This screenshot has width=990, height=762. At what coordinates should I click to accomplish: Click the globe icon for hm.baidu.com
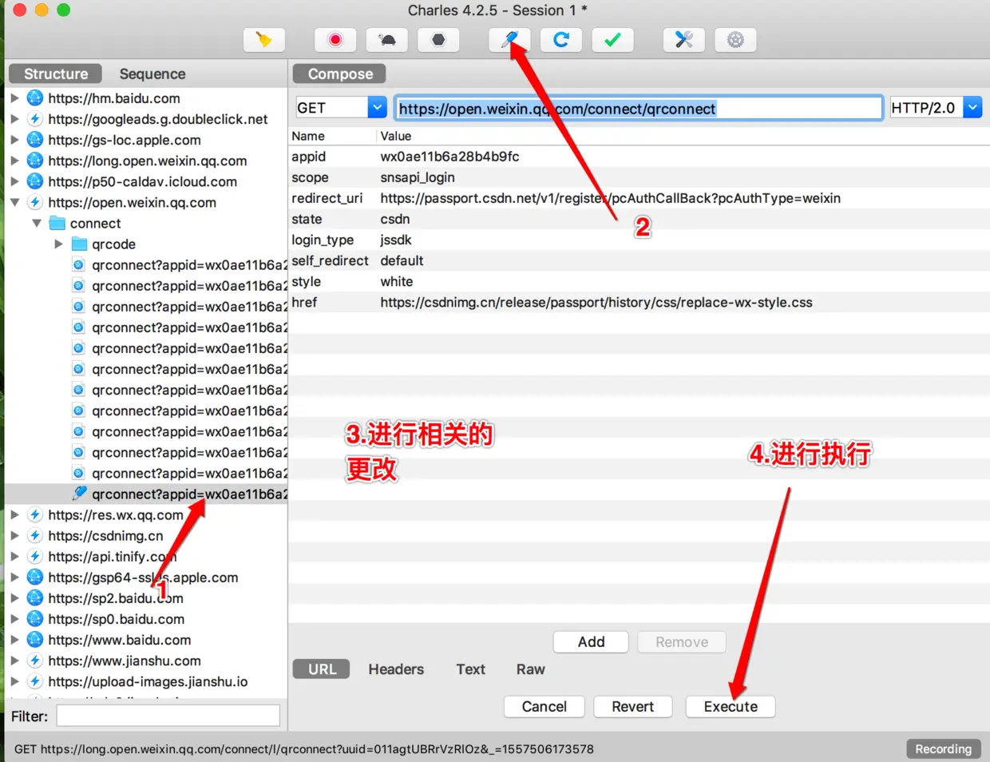click(35, 98)
